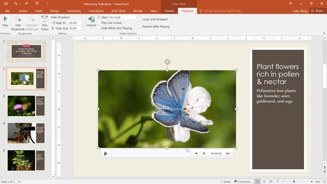The width and height of the screenshot is (327, 184).
Task: Click the slide title 'Plant flowers rich in pollen'
Action: 278,74
